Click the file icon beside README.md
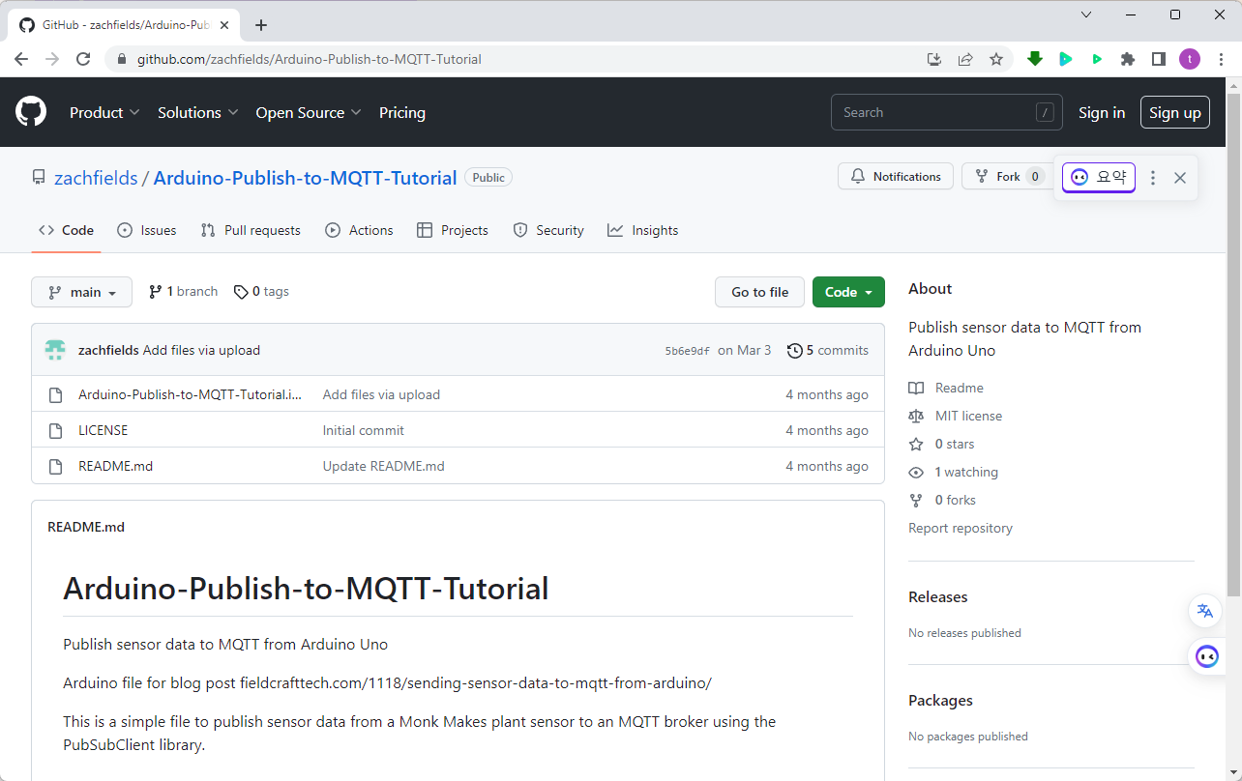Image resolution: width=1242 pixels, height=781 pixels. pyautogui.click(x=55, y=466)
